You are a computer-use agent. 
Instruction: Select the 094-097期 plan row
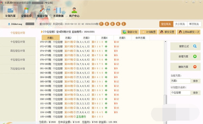coord(80,95)
